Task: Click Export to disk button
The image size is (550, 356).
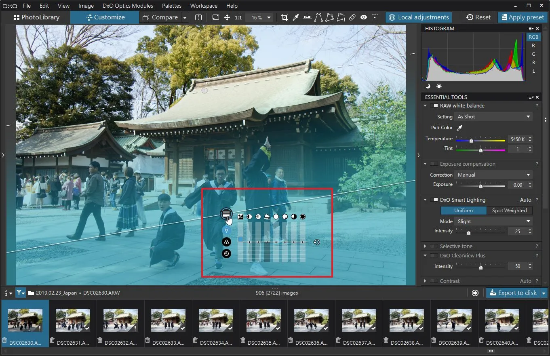Action: (513, 293)
